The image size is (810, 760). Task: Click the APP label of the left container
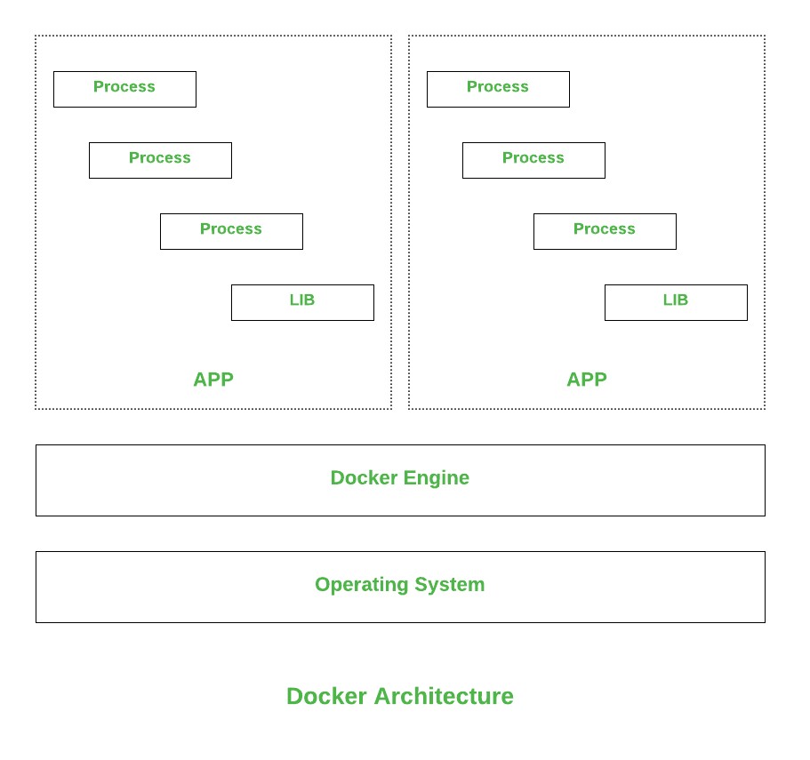[213, 380]
